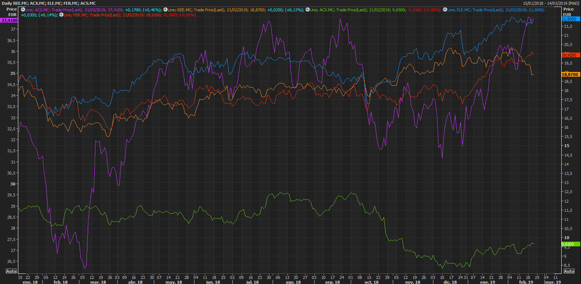The width and height of the screenshot is (581, 284).
Task: Click the clock icon beside ACS.MC legend
Action: tap(23, 9)
